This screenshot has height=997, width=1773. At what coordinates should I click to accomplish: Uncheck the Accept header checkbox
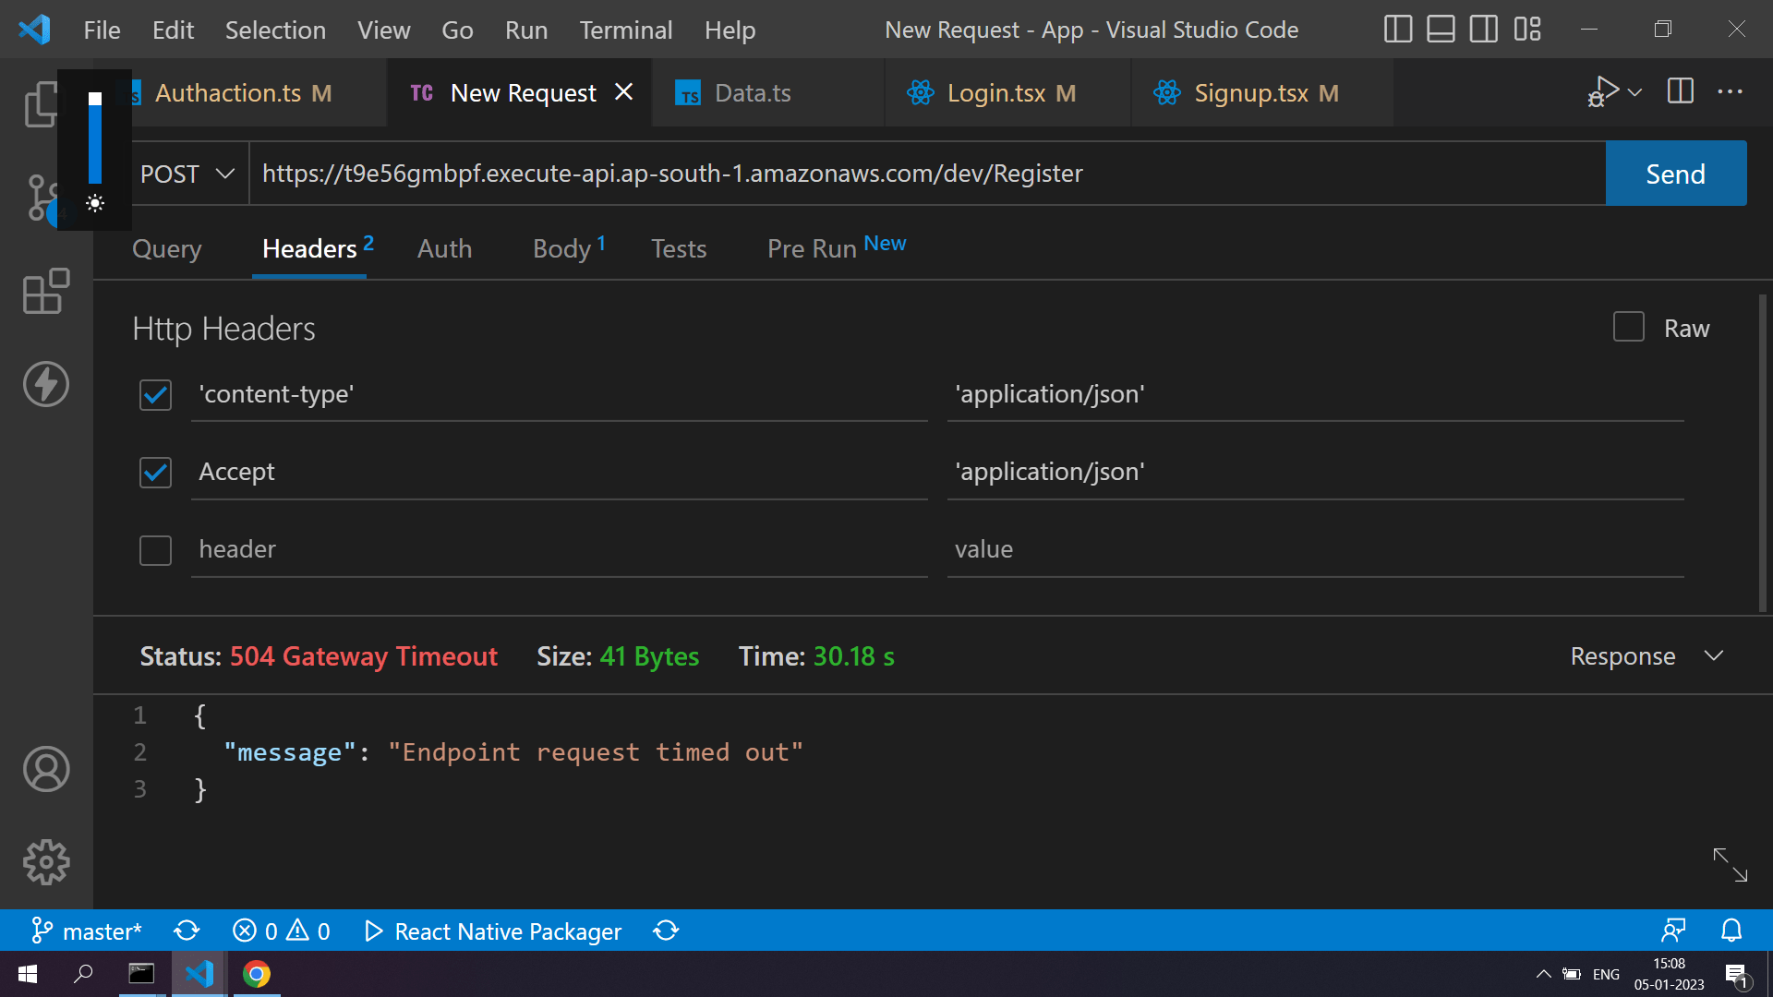pos(155,473)
